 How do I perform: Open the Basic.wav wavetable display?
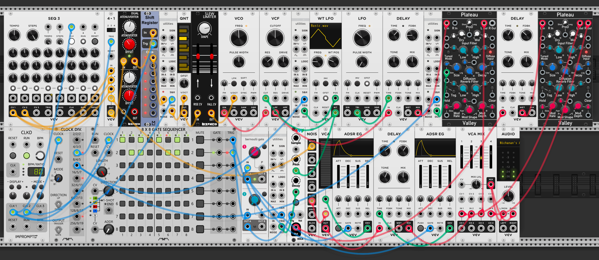pyautogui.click(x=325, y=36)
